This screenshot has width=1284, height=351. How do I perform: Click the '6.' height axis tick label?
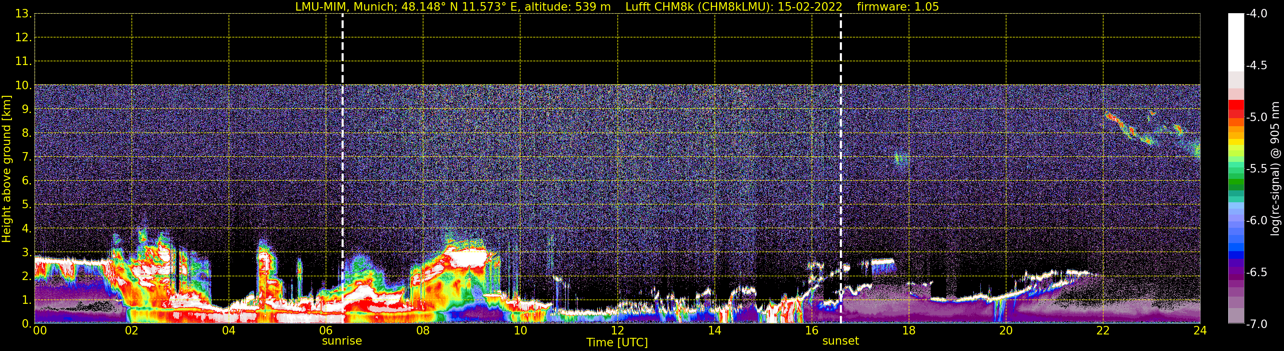(27, 181)
